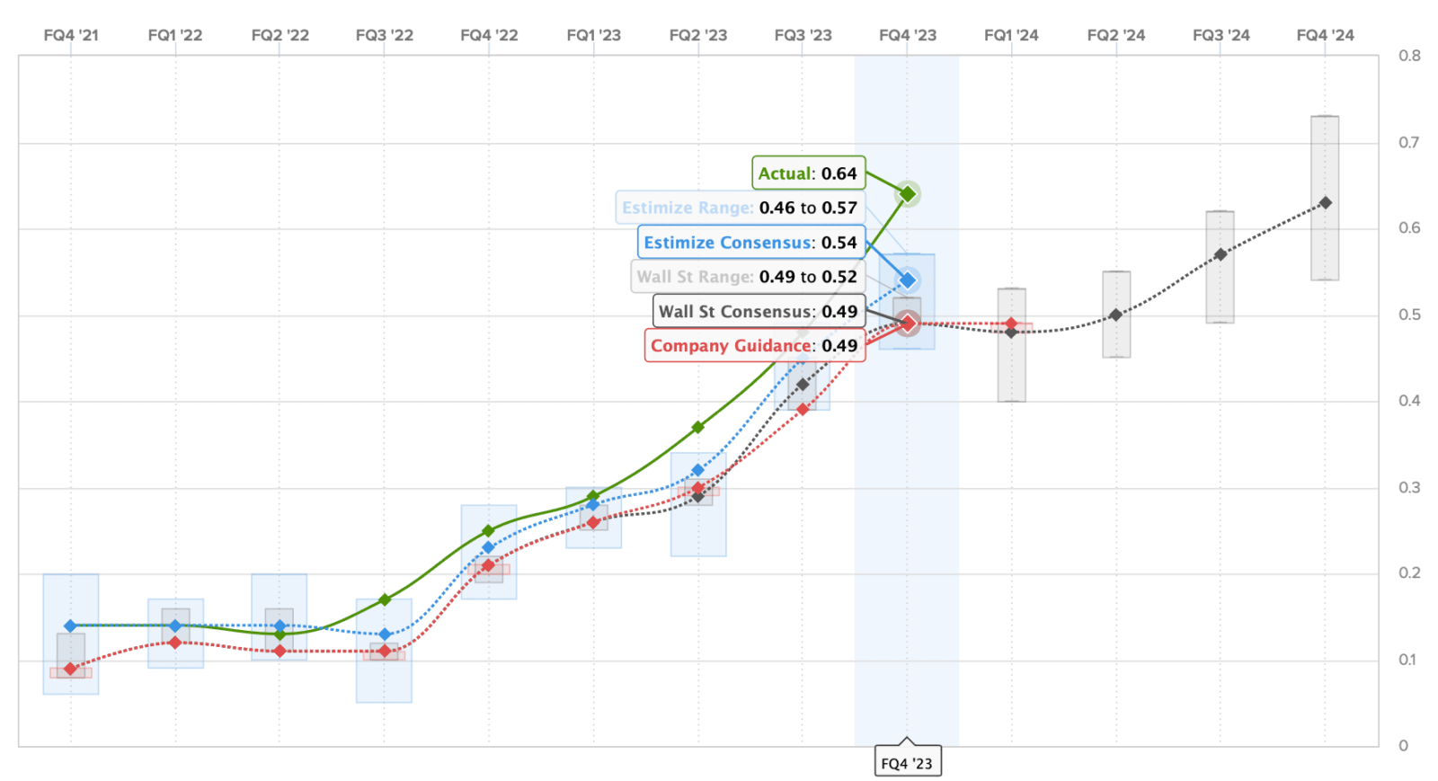This screenshot has height=781, width=1438.
Task: Click the Company Guidance: 0.49 label
Action: (755, 346)
